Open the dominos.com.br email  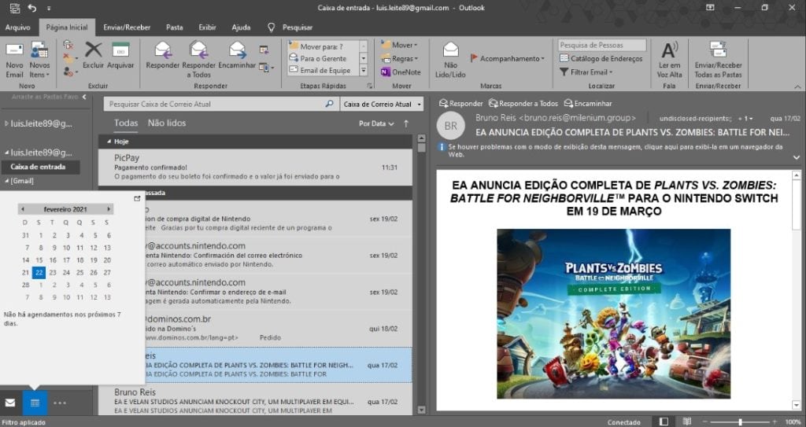click(x=255, y=328)
